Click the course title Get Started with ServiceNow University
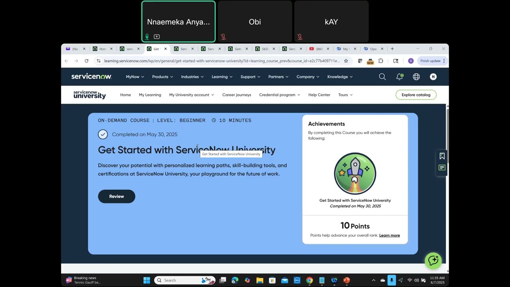The width and height of the screenshot is (510, 287). tap(187, 150)
